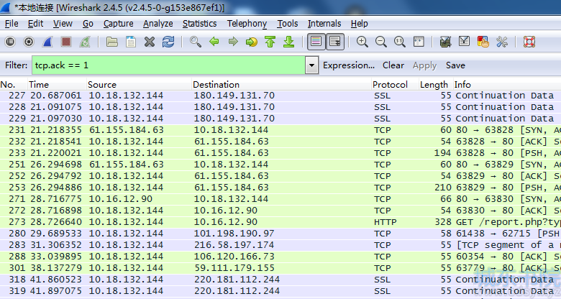561x299 pixels.
Task: Open the Analyze menu
Action: pos(158,24)
